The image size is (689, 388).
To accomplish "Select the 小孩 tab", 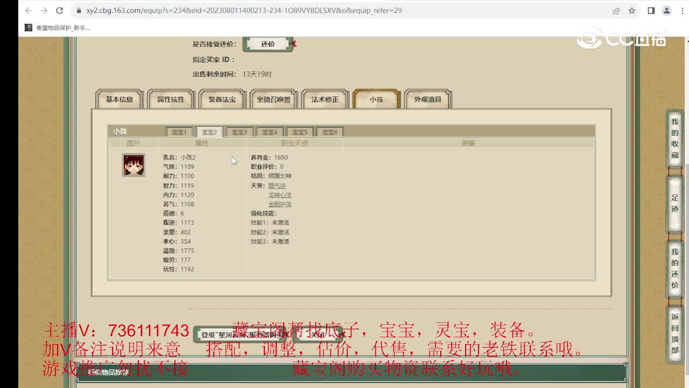I will (x=376, y=99).
